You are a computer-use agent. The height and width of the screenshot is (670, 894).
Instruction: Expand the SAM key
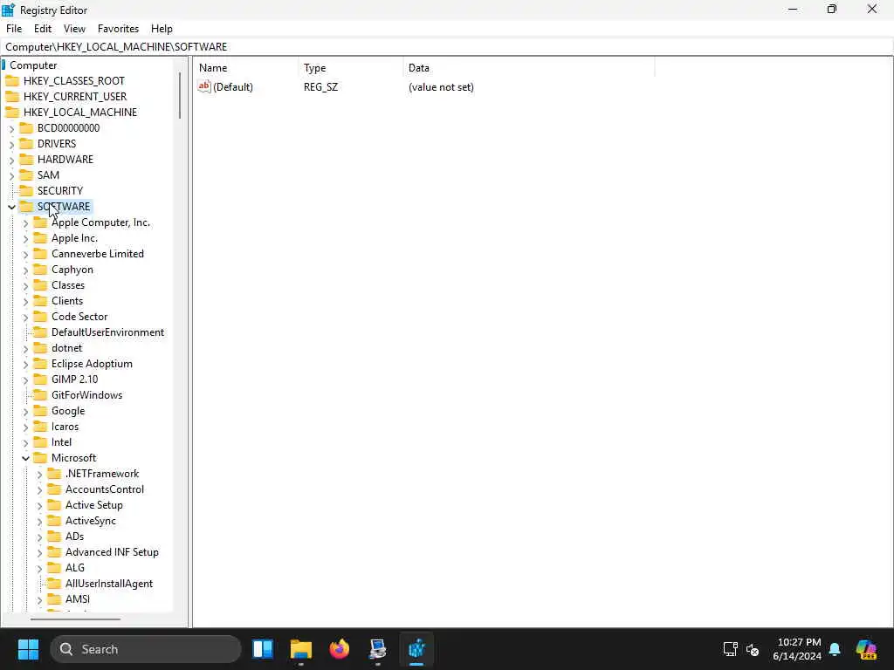[11, 175]
